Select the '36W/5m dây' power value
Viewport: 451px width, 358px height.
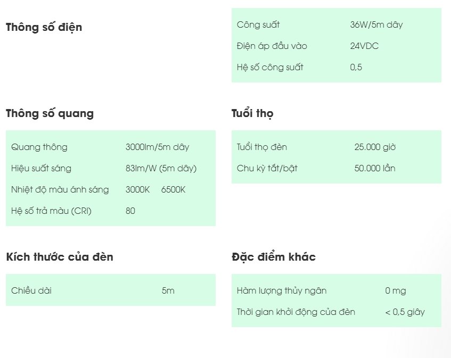click(x=376, y=24)
